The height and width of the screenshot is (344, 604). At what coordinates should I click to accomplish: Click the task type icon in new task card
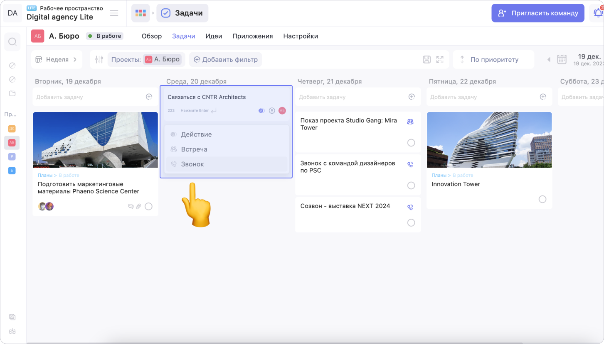tap(261, 111)
